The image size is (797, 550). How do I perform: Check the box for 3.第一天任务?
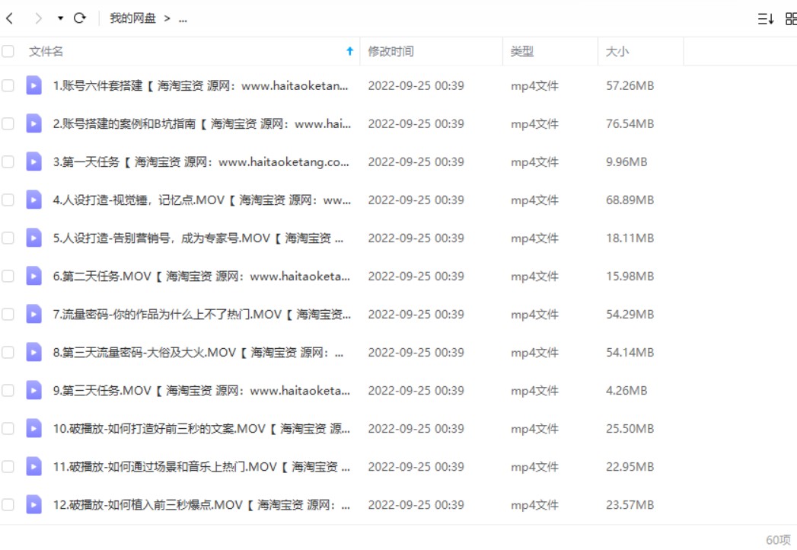[x=8, y=161]
